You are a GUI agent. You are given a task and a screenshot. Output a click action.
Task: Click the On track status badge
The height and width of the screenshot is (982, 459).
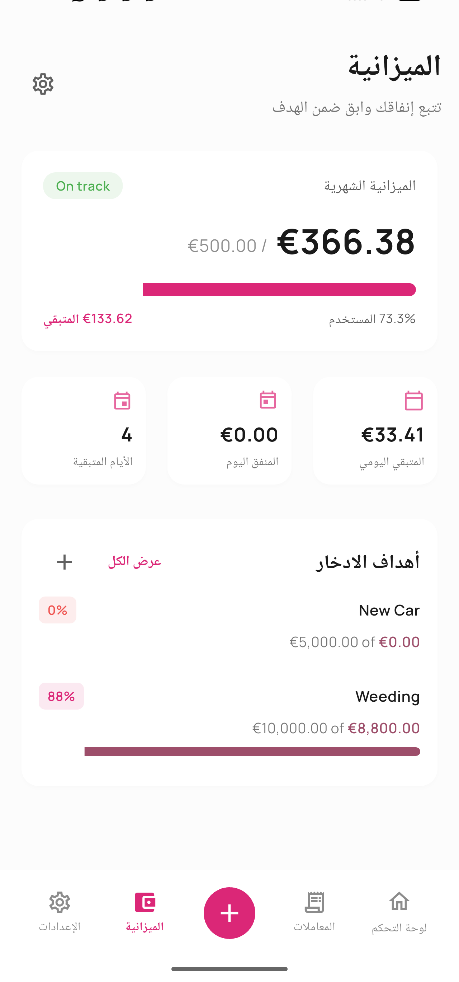[x=83, y=186]
